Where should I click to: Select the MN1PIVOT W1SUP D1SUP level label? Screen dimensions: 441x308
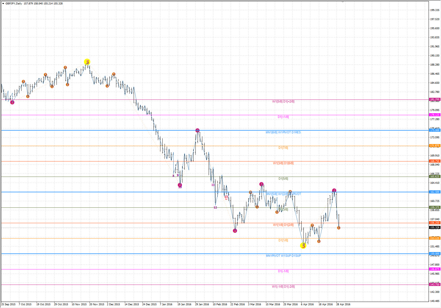coord(283,256)
